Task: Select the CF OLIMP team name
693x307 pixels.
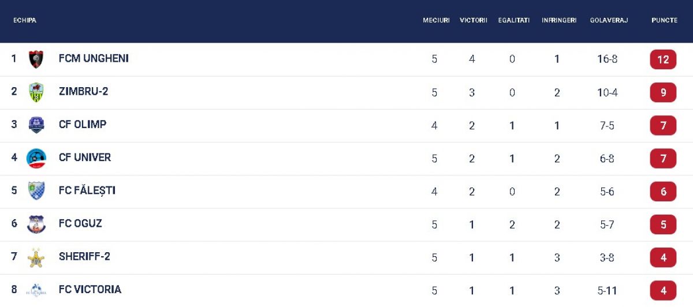Action: 83,125
